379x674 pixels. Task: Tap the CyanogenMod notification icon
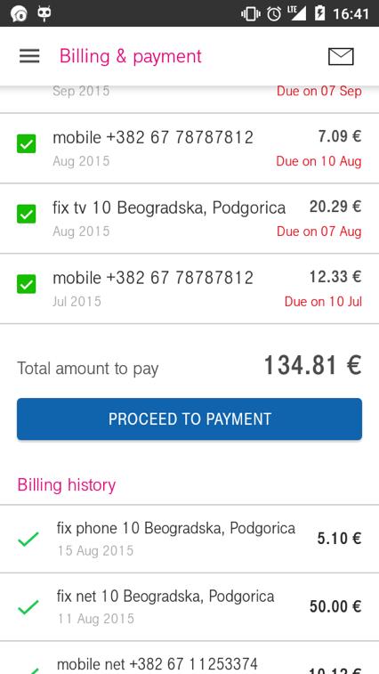click(x=44, y=13)
